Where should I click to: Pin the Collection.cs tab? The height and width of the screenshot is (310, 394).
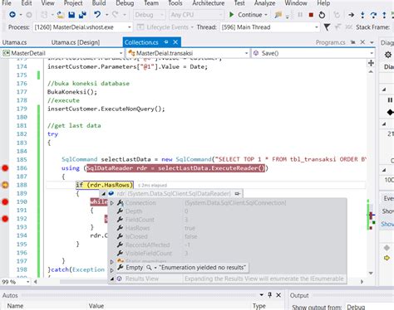166,42
